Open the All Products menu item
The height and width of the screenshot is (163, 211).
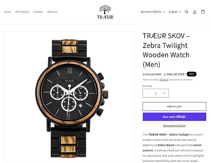(22, 12)
